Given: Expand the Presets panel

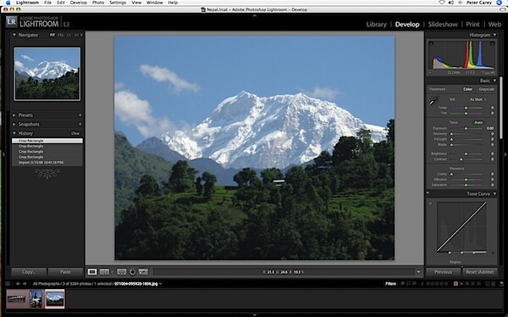Looking at the screenshot, I should click(x=14, y=115).
